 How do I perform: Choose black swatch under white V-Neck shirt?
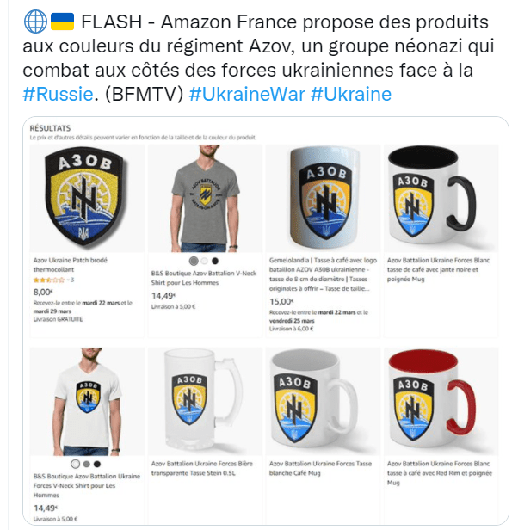(x=97, y=464)
